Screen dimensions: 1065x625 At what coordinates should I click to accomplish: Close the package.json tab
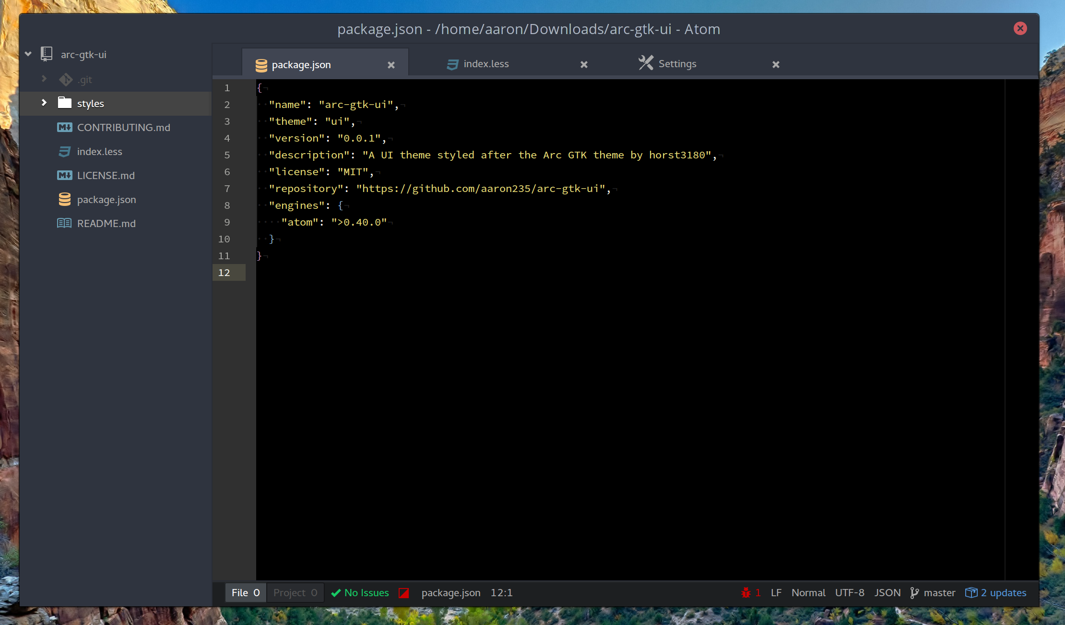tap(391, 65)
